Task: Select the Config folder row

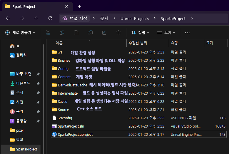Action: coord(139,68)
